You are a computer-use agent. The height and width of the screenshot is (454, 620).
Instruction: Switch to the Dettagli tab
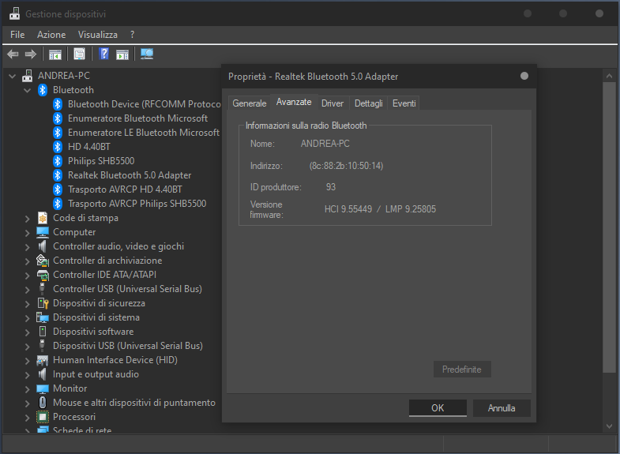click(x=369, y=103)
